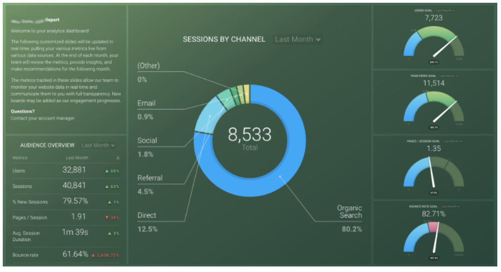Click the AUDIENCE OVERVIEW title
Screen dimensions: 501x272
pos(47,145)
